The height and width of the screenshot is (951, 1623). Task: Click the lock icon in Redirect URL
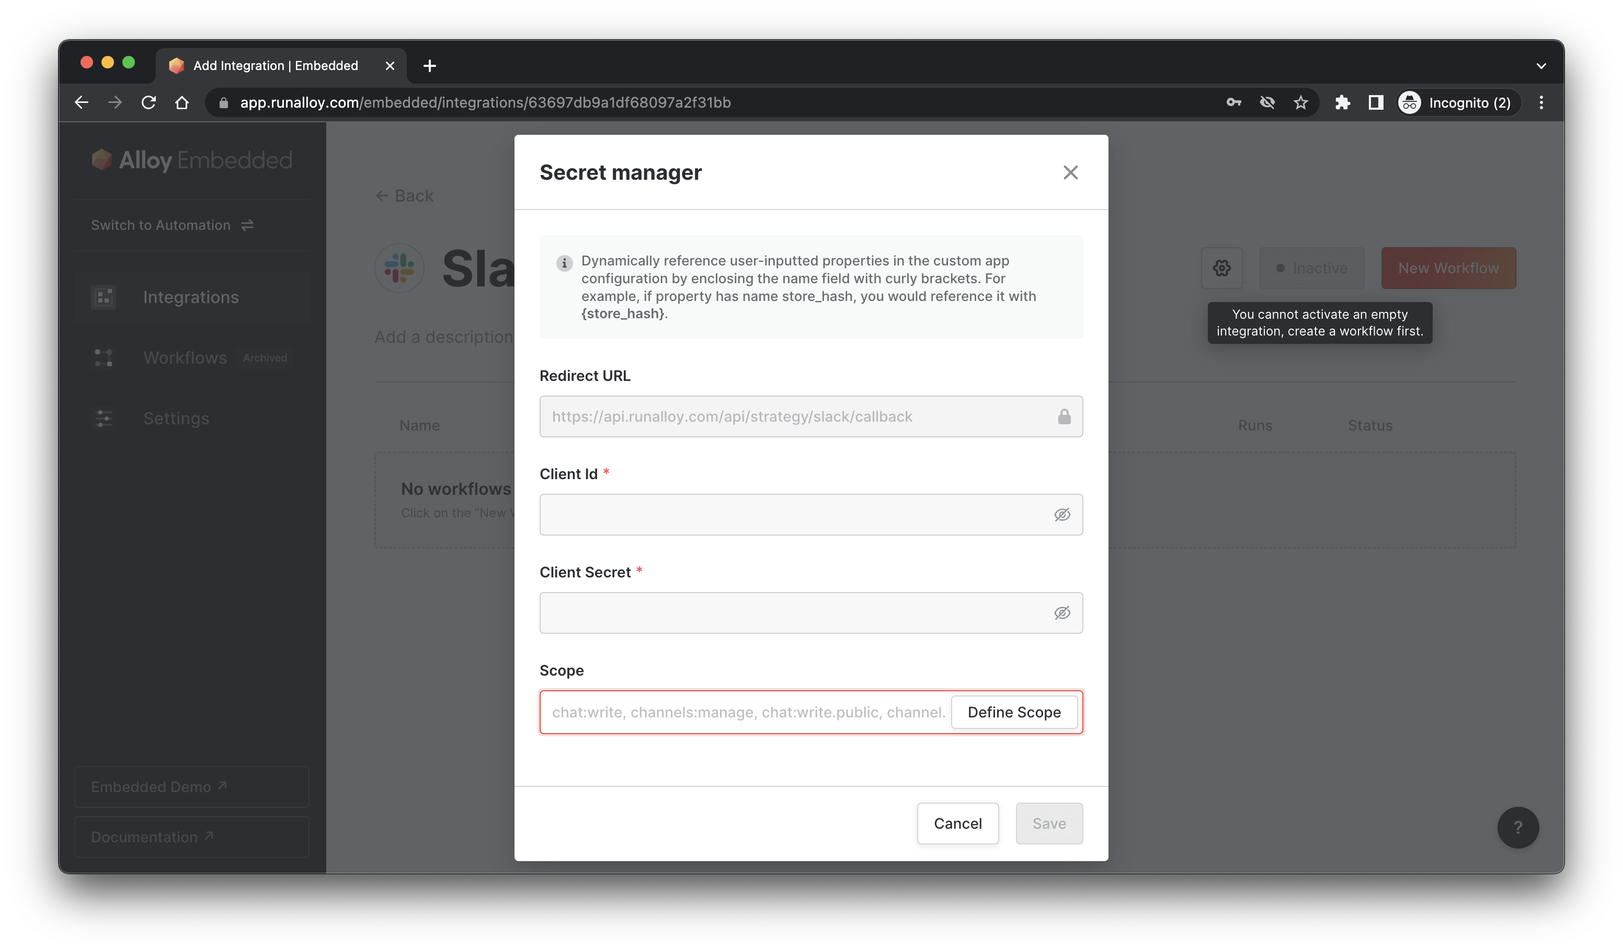1064,417
